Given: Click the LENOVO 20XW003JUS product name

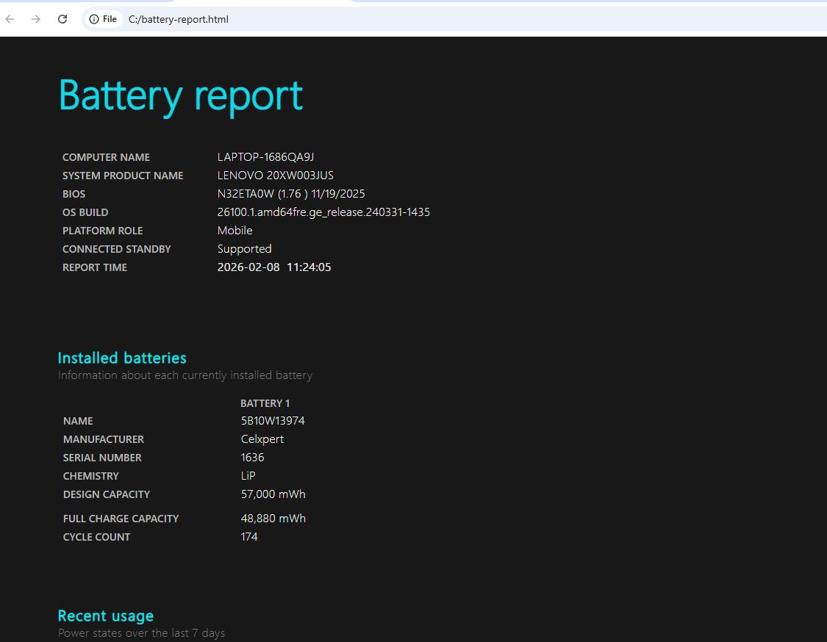Looking at the screenshot, I should tap(275, 176).
